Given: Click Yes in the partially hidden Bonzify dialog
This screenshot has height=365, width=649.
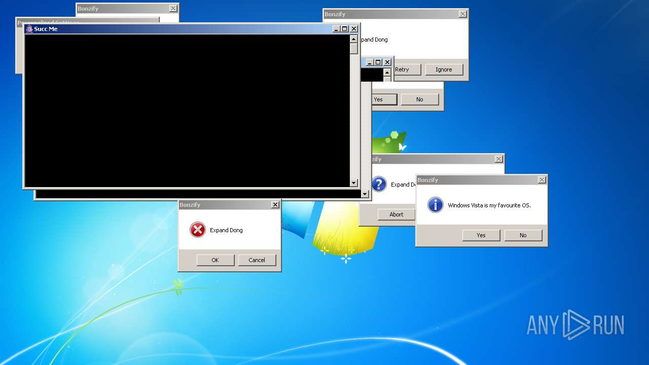Looking at the screenshot, I should (383, 99).
